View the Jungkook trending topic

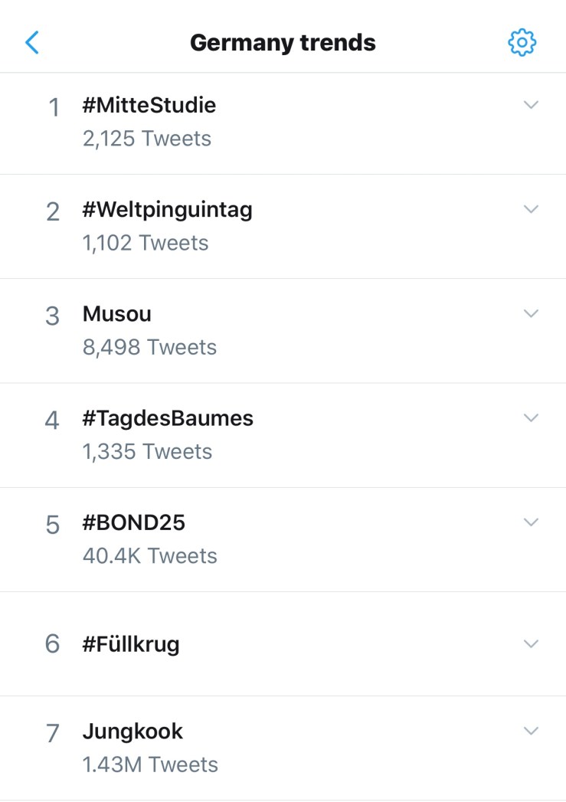click(x=133, y=732)
